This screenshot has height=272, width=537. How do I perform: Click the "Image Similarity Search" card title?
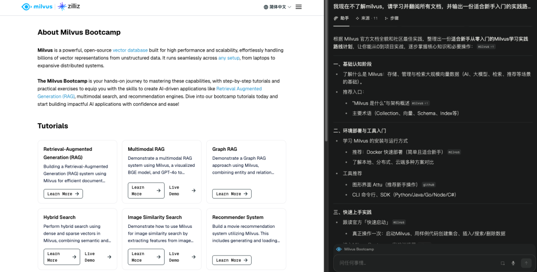pyautogui.click(x=155, y=217)
